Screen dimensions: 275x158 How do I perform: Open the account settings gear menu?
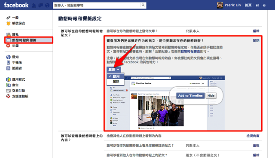coord(264,6)
